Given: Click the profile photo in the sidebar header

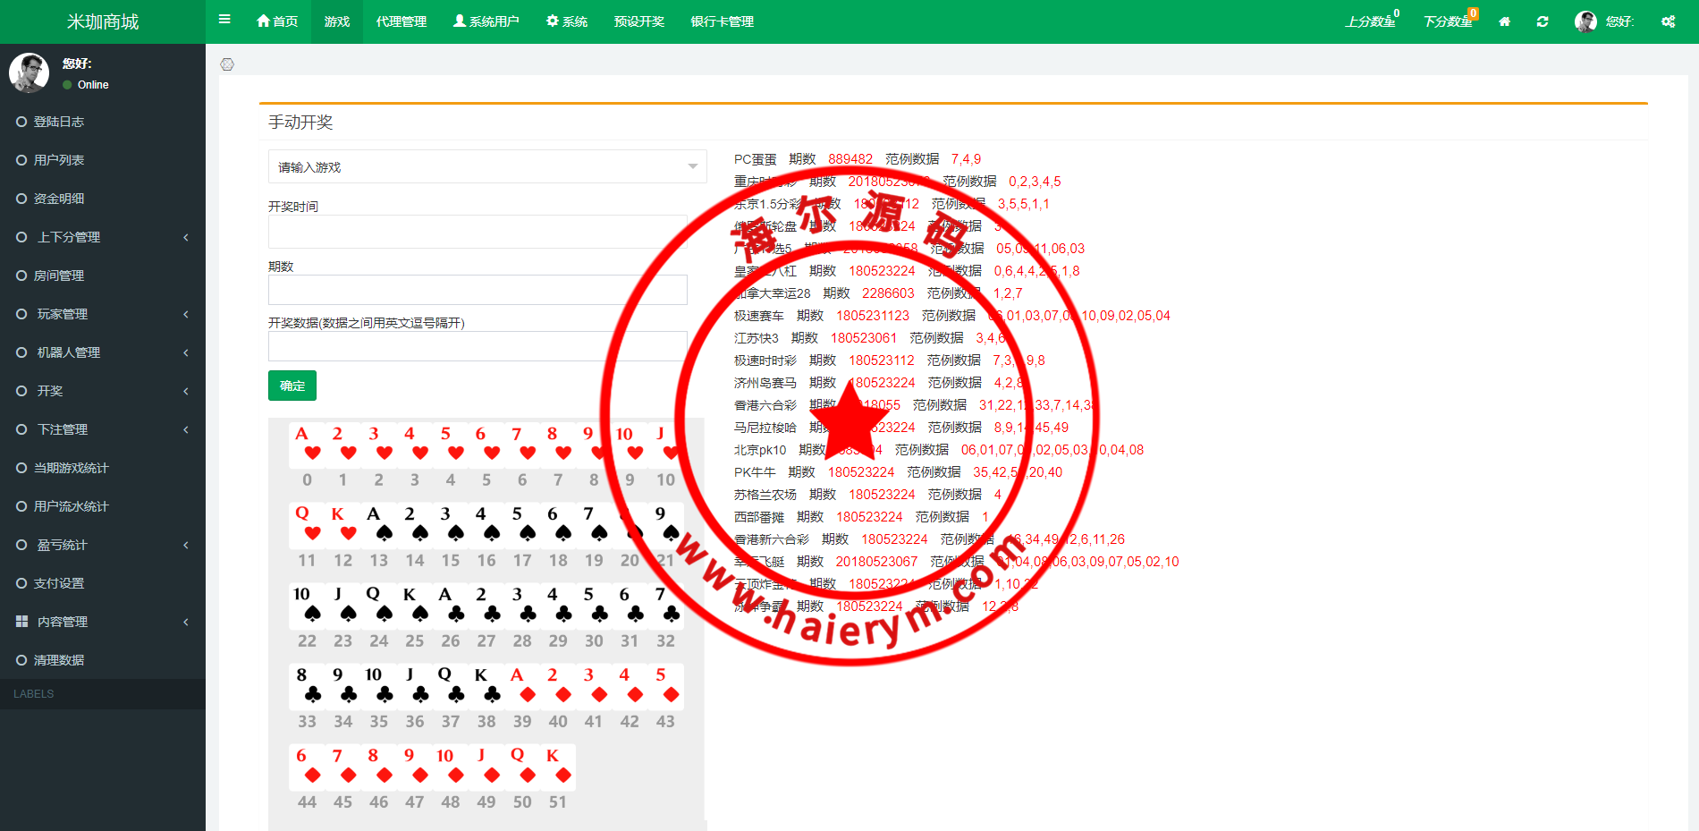Looking at the screenshot, I should coord(30,72).
